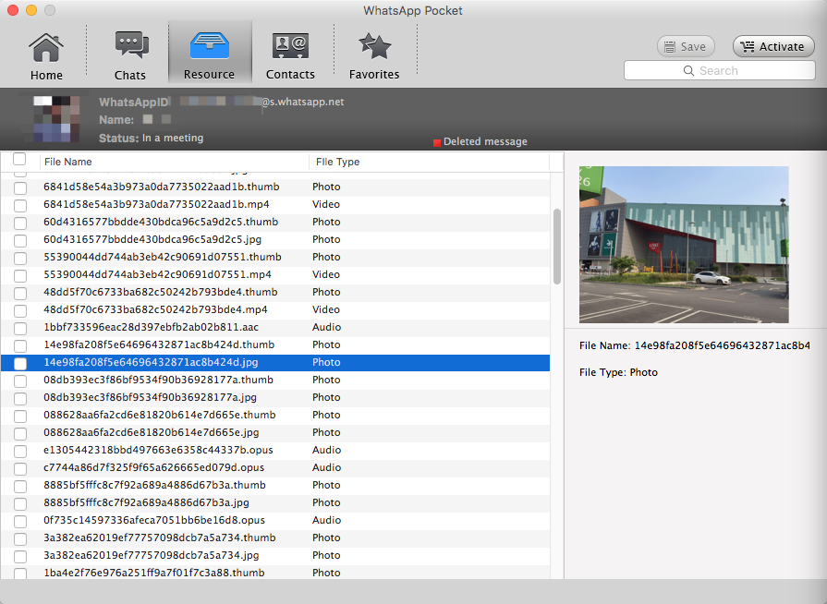Image resolution: width=827 pixels, height=604 pixels.
Task: Select file 0f735c14597336afeca7051bb6be16d8.opus
Action: point(154,520)
